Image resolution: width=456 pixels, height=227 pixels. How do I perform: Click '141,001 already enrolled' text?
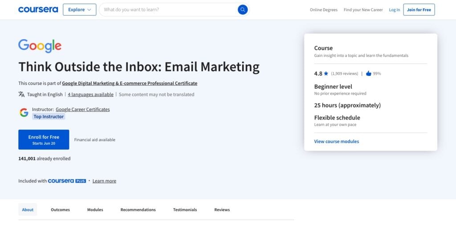click(x=44, y=159)
